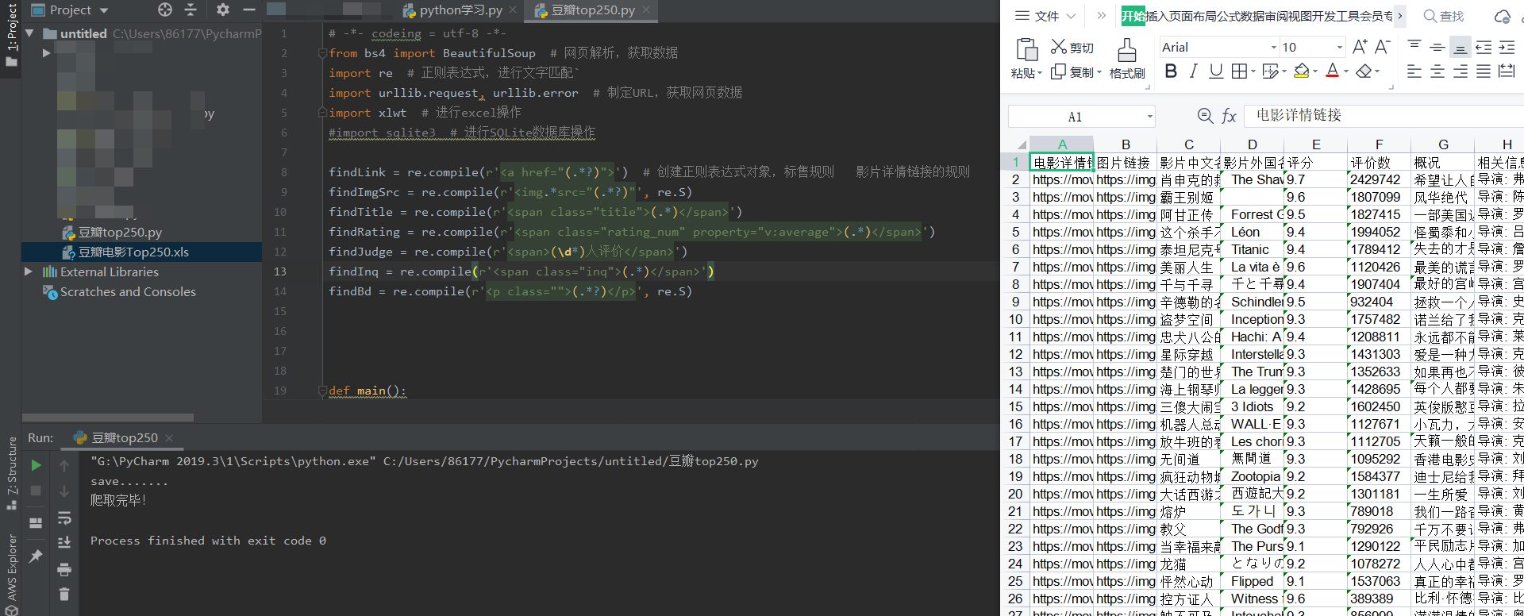Switch to python学习.py editor tab
1524x616 pixels.
coord(460,10)
